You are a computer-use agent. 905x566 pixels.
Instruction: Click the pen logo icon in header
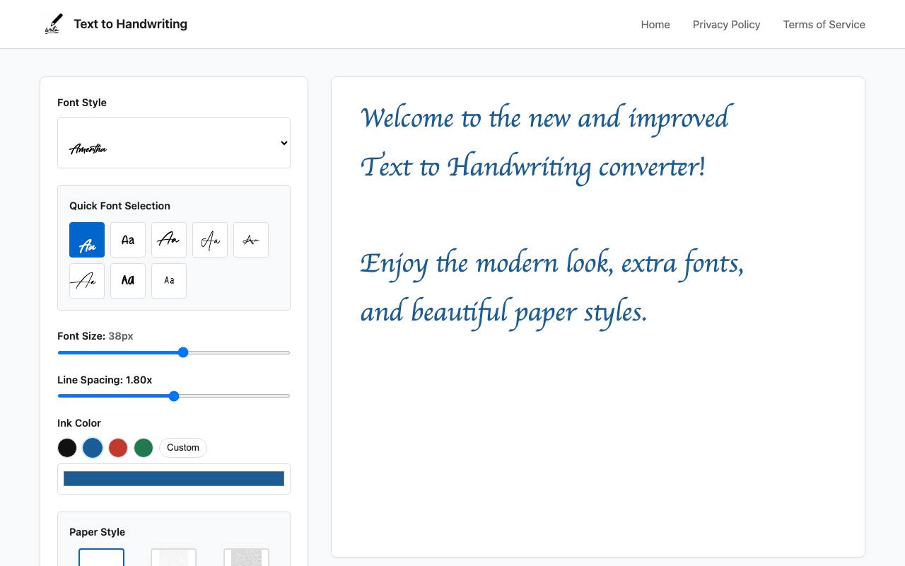tap(54, 24)
